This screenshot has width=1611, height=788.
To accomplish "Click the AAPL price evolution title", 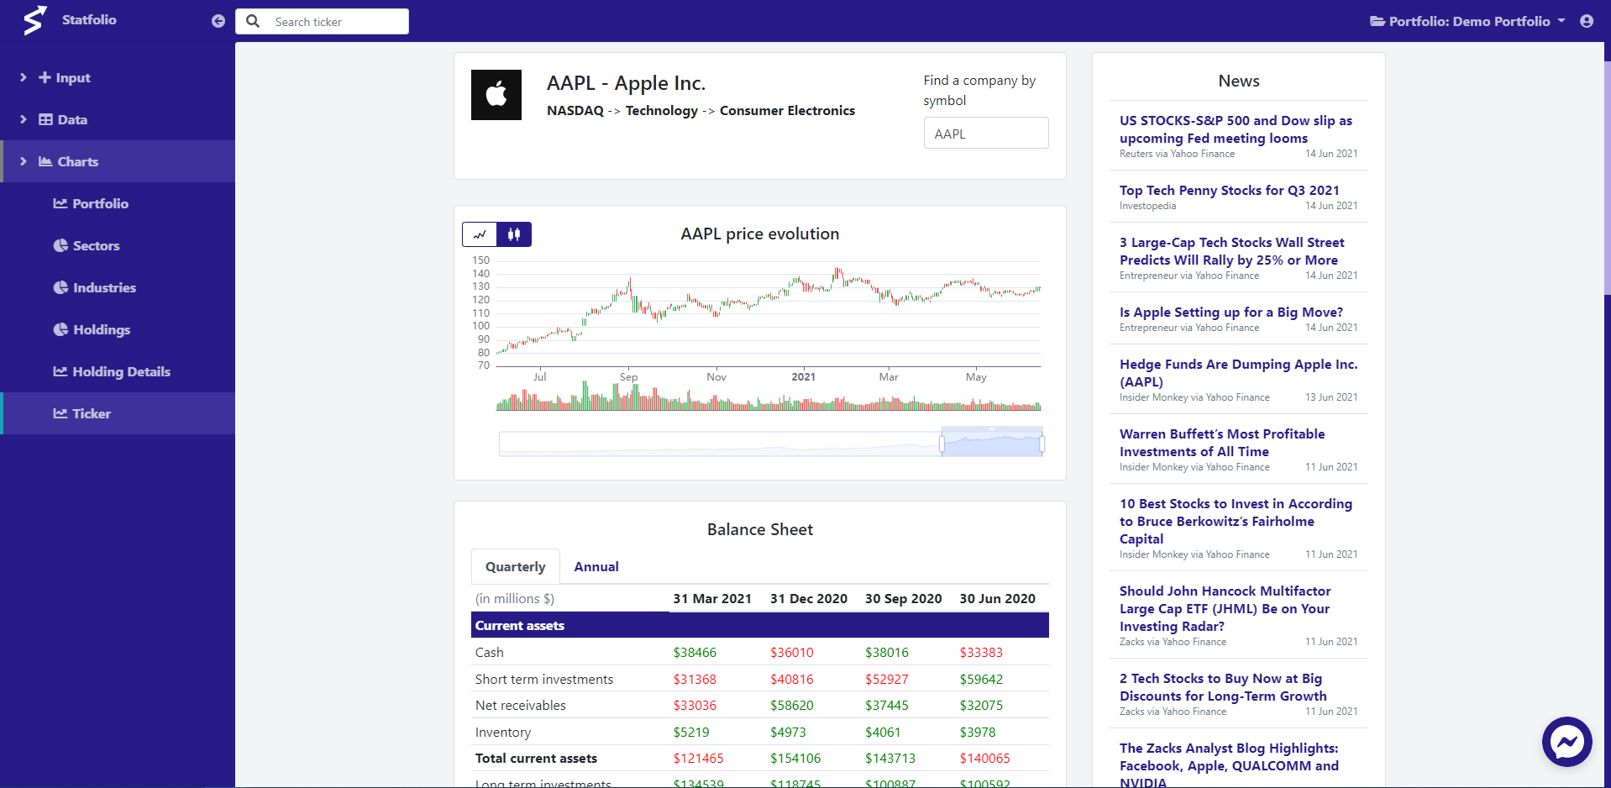I will tap(760, 234).
